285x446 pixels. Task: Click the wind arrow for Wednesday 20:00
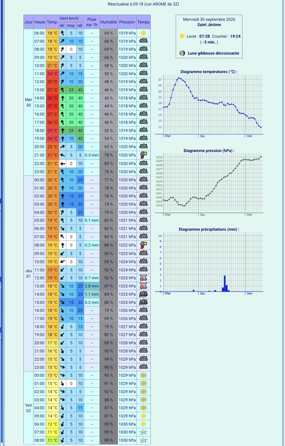63,147
